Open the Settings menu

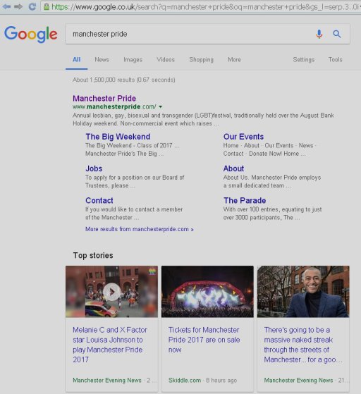click(303, 59)
